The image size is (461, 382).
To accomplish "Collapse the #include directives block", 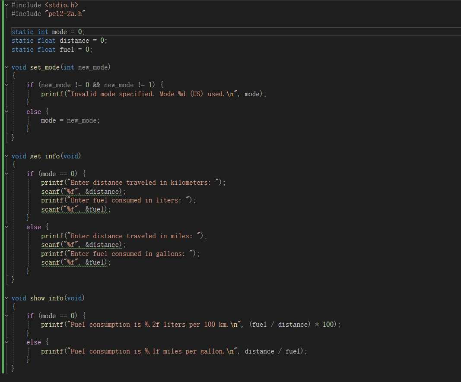I will 6,5.
